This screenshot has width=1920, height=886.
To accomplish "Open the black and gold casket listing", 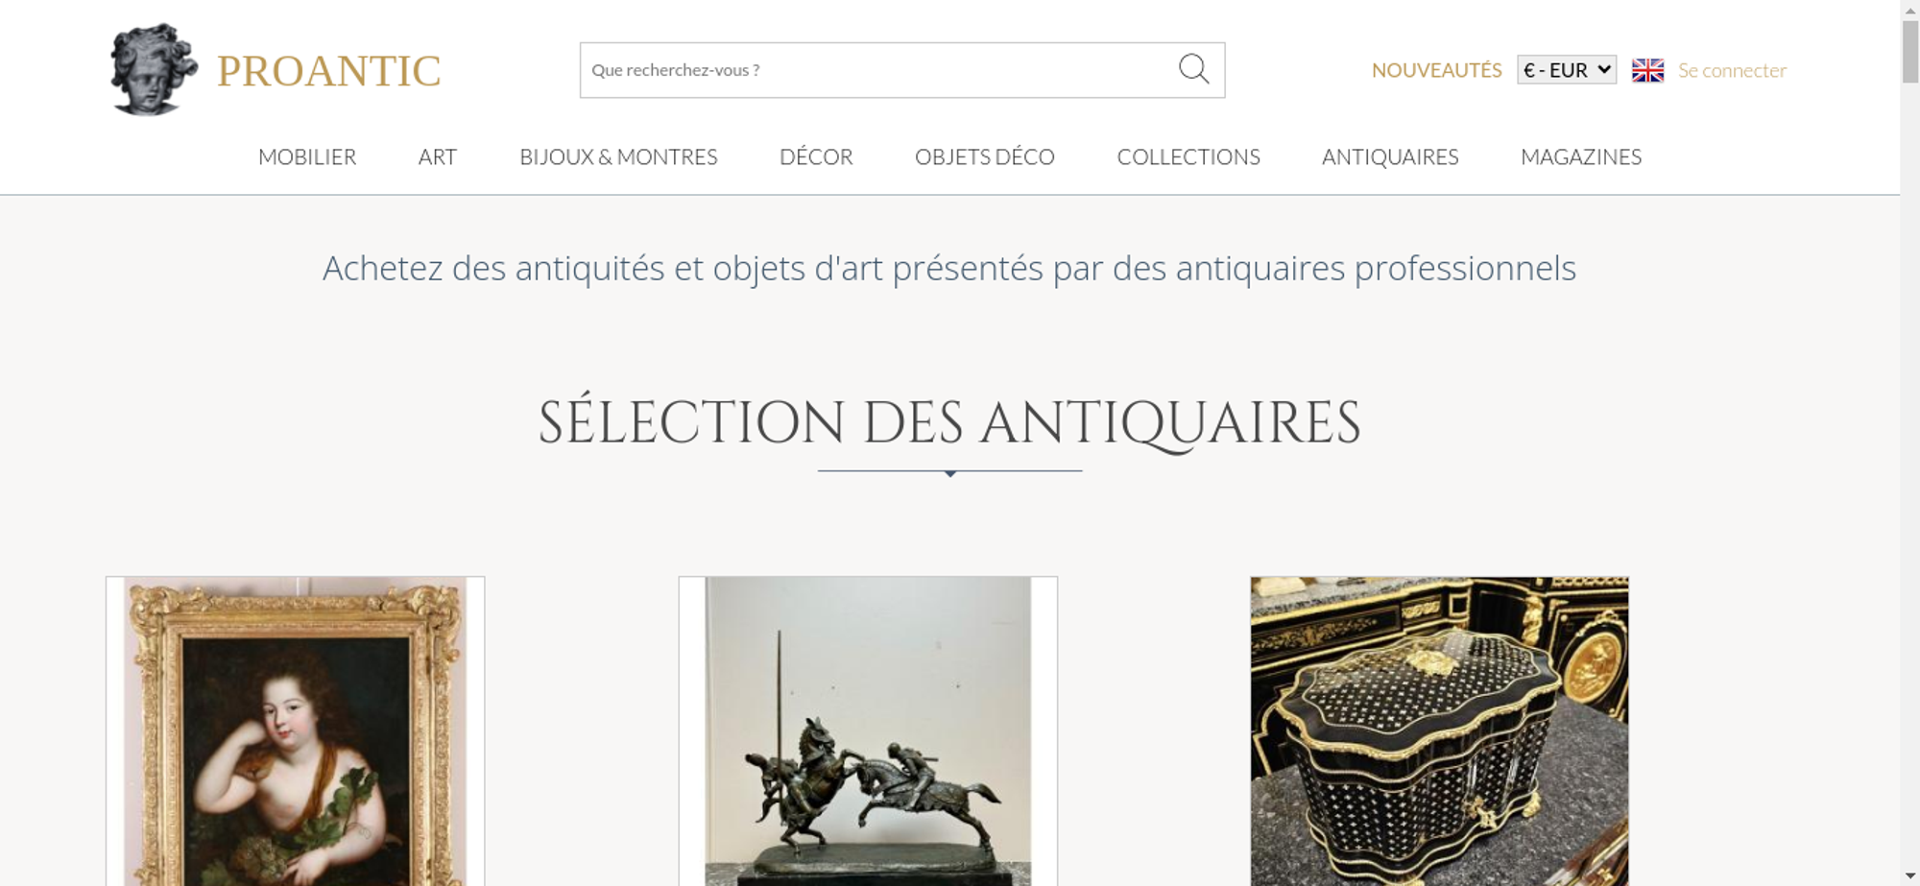I will [1439, 730].
